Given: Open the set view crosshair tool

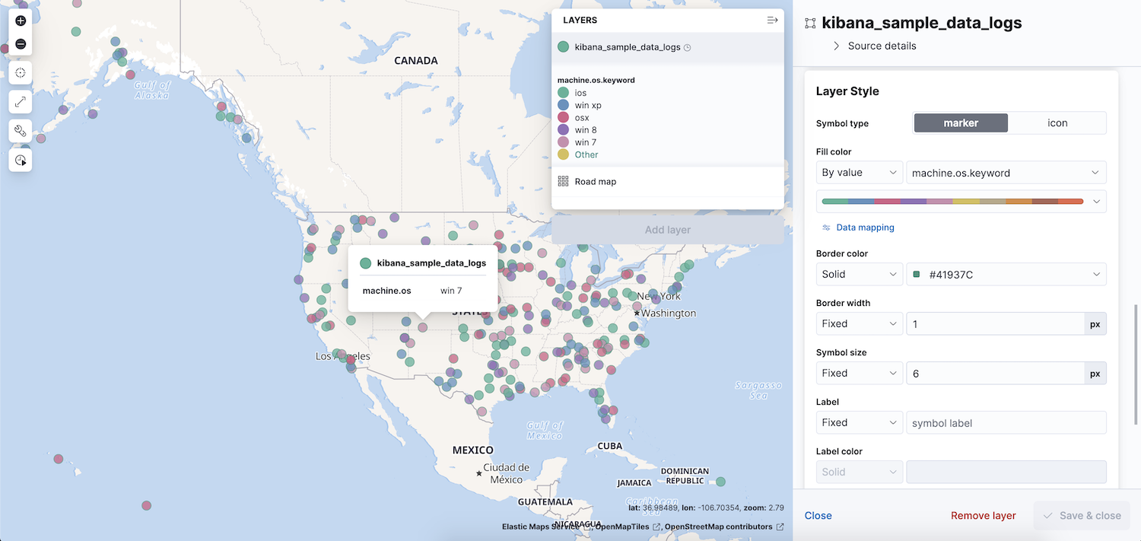Looking at the screenshot, I should 21,72.
